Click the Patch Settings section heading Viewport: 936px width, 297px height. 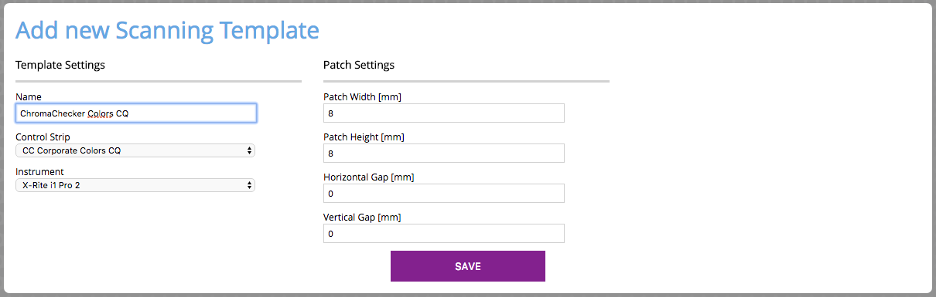click(x=359, y=65)
